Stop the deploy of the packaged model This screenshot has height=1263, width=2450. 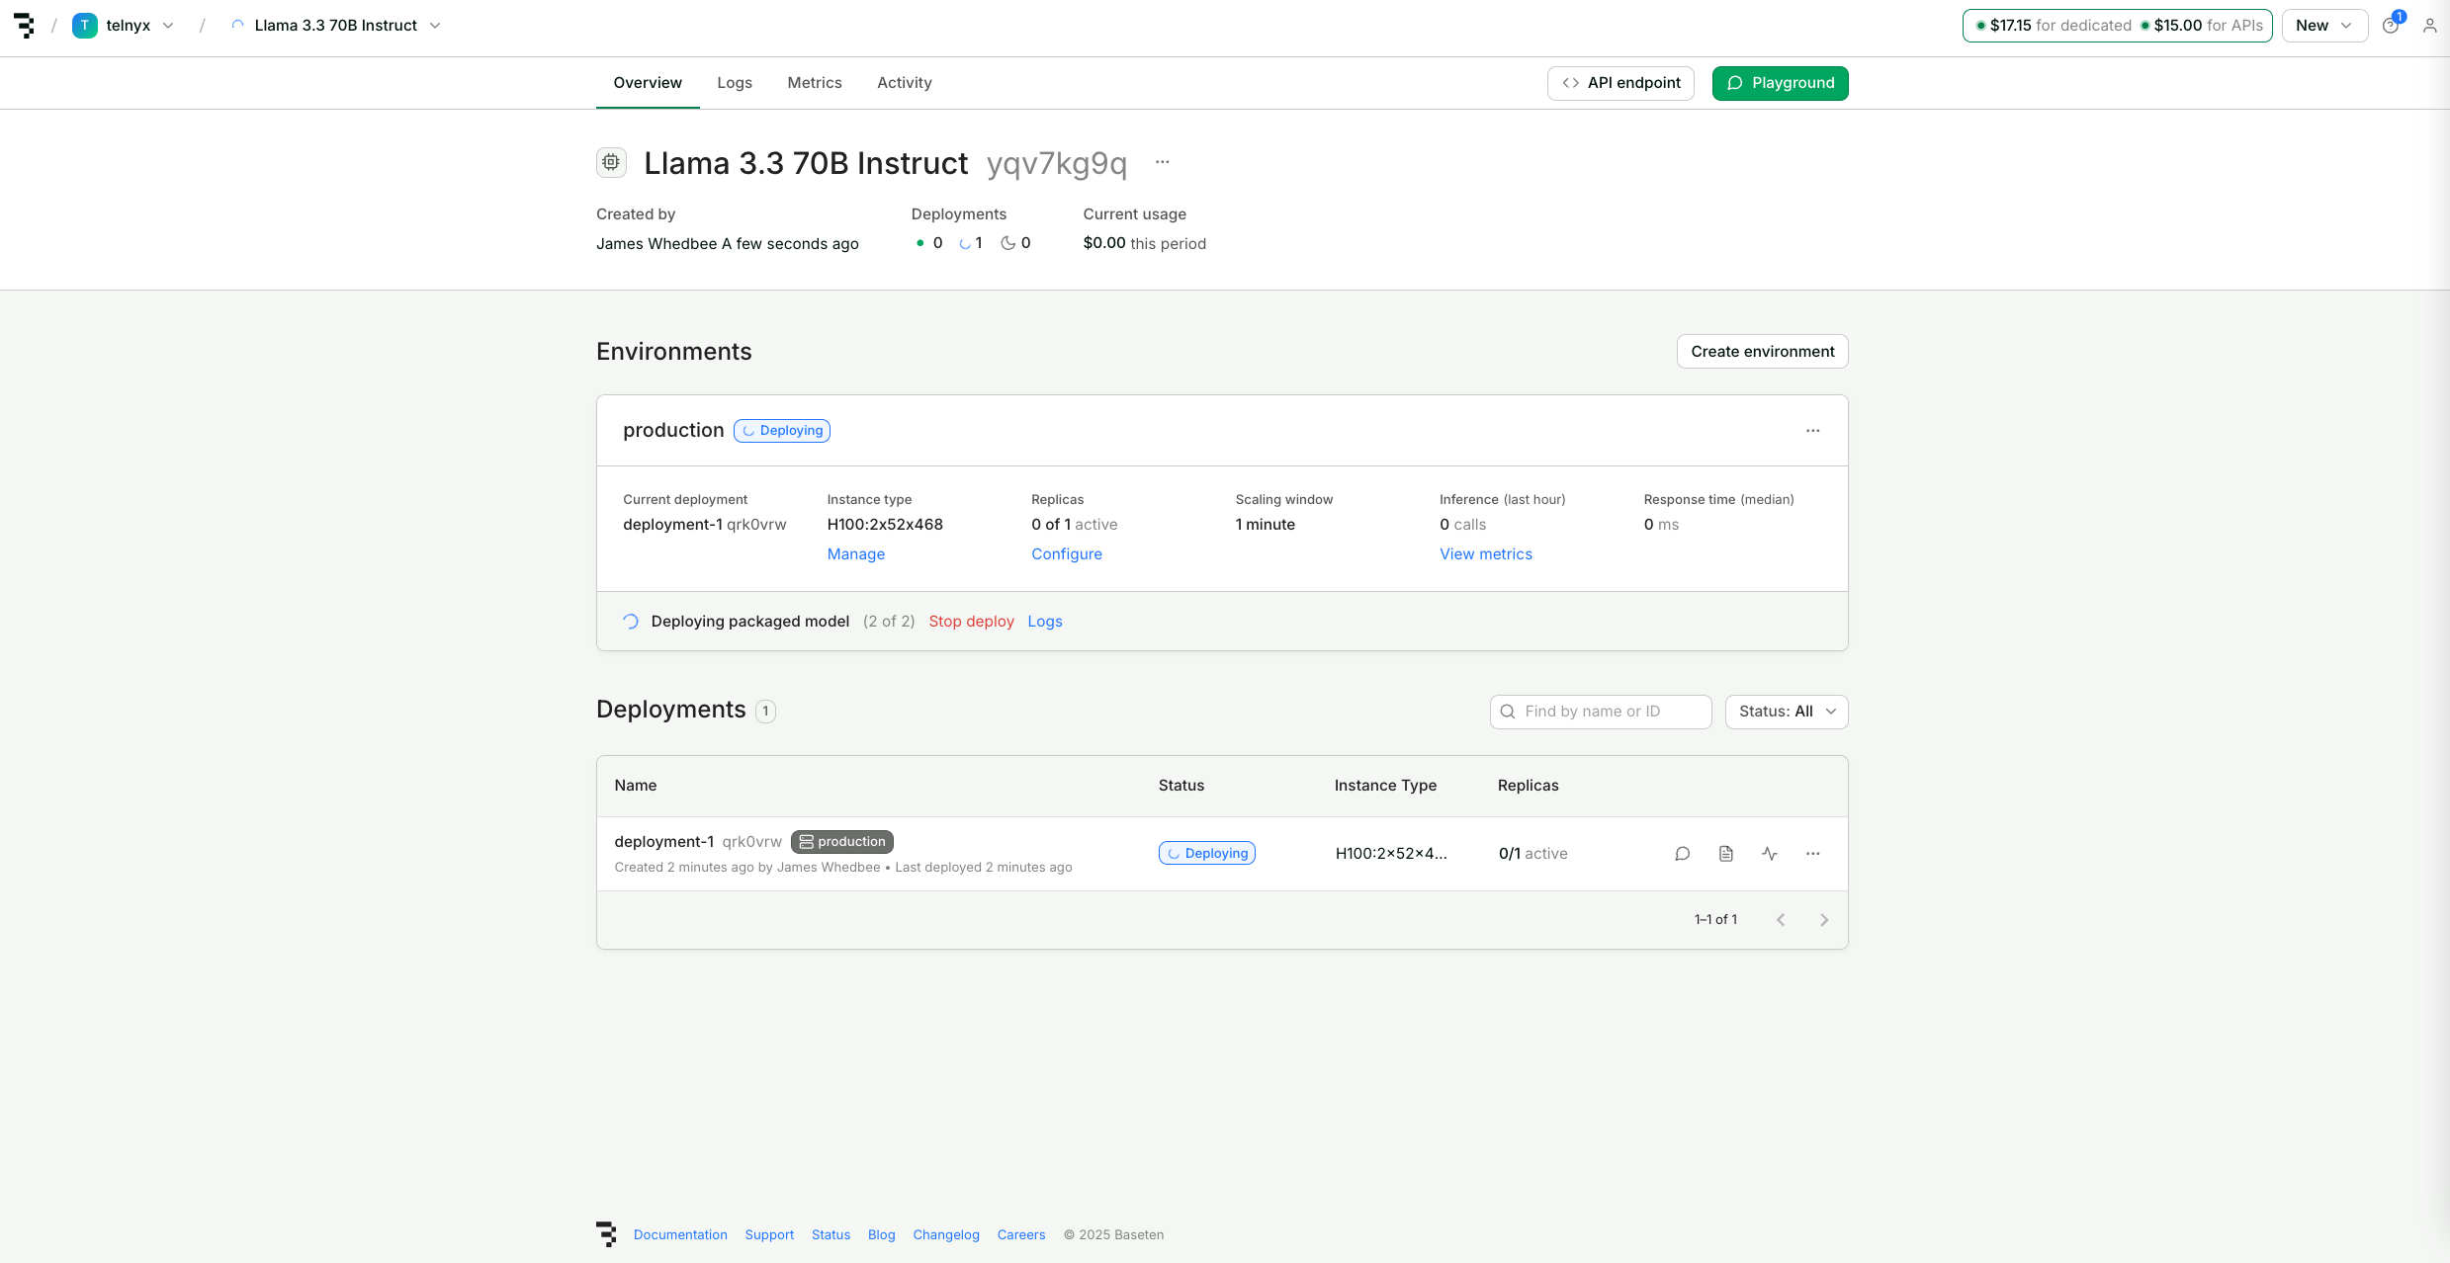971,621
